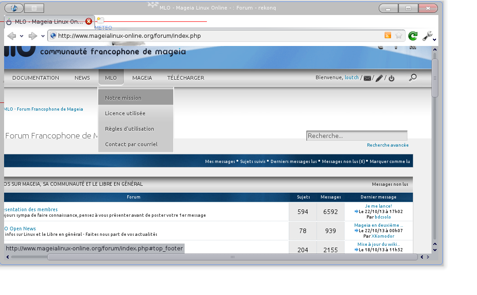This screenshot has width=477, height=295.
Task: Open the Mageia en deuxième ... topic
Action: click(x=378, y=225)
